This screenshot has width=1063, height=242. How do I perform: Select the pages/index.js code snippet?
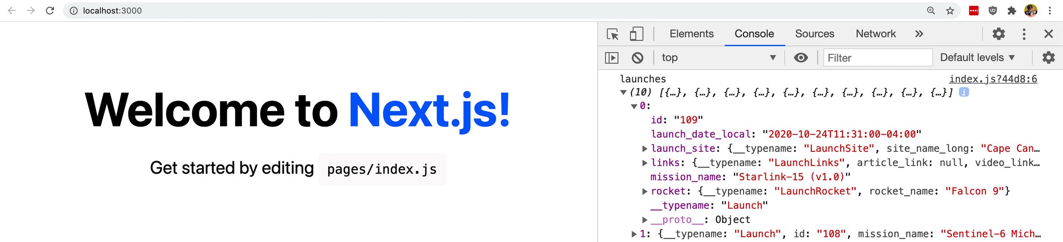point(382,169)
